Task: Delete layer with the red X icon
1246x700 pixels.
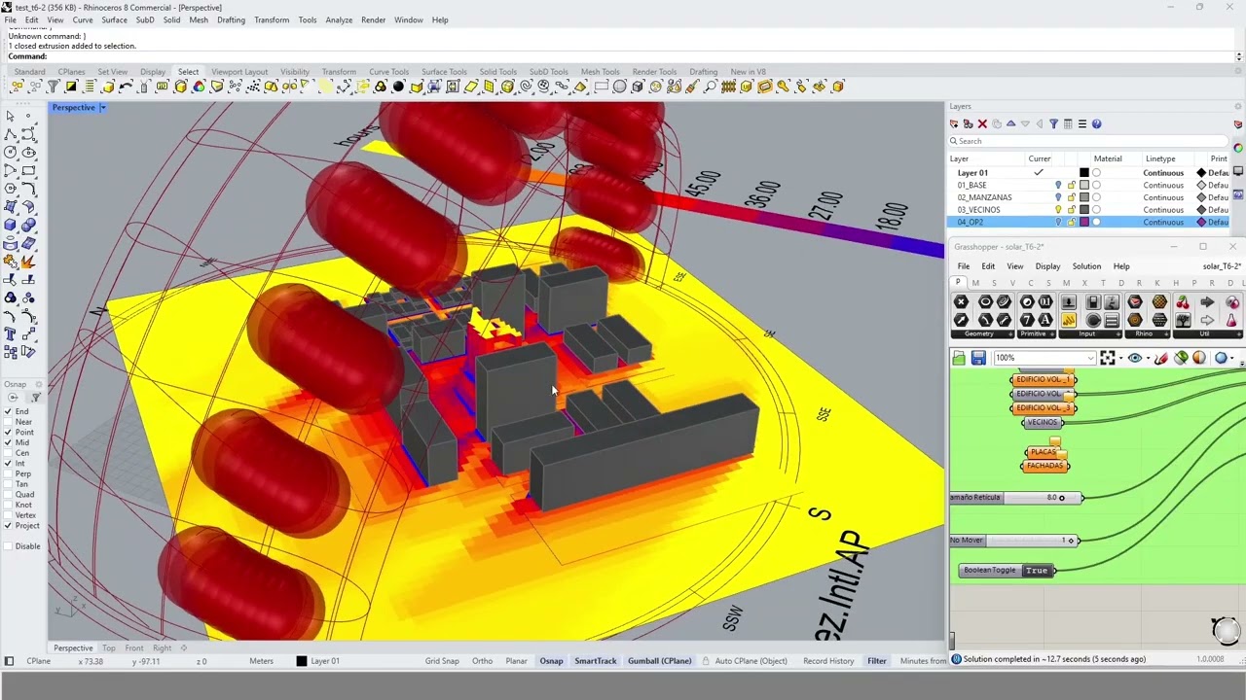Action: [x=982, y=123]
